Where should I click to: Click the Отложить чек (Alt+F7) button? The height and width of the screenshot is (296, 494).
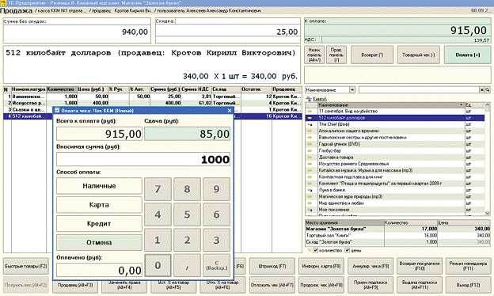pos(272,285)
